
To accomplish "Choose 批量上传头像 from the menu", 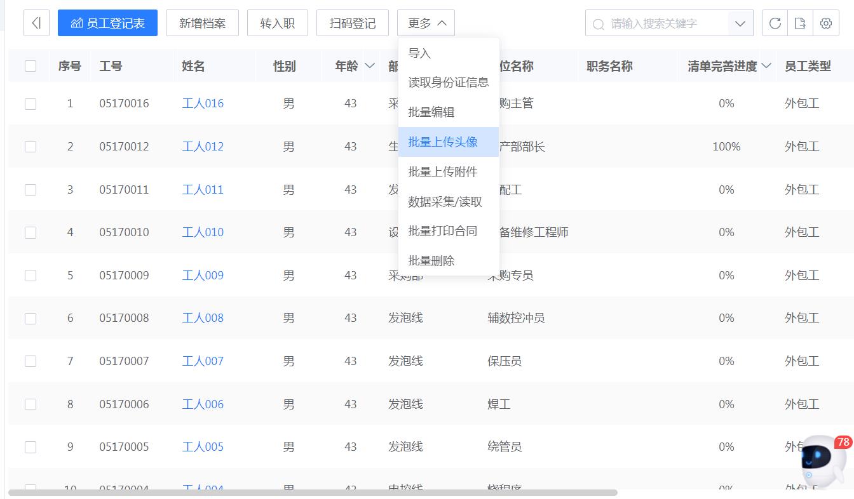I will pos(443,142).
